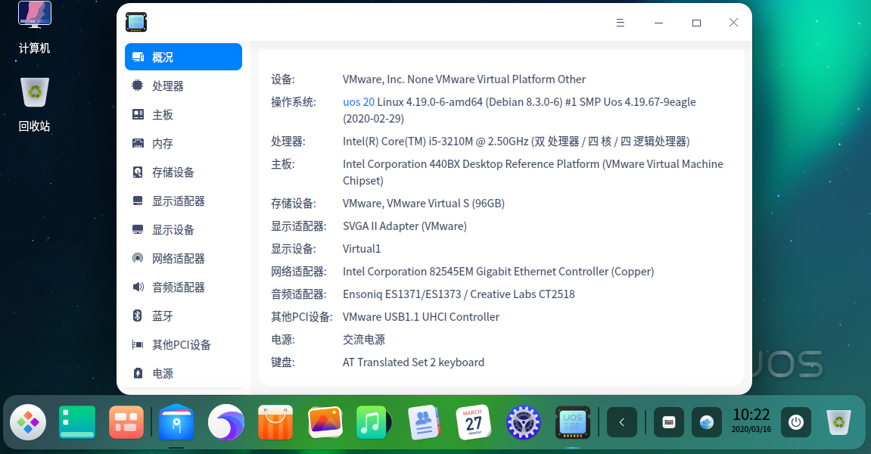This screenshot has width=871, height=454.
Task: Open the green desktop icon in dock
Action: tap(77, 422)
